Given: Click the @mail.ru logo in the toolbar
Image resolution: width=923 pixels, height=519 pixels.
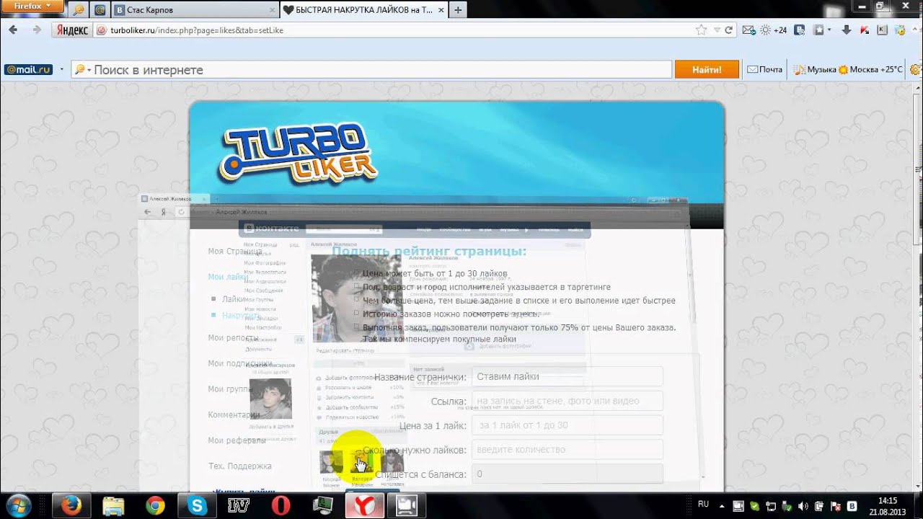Looking at the screenshot, I should (28, 70).
